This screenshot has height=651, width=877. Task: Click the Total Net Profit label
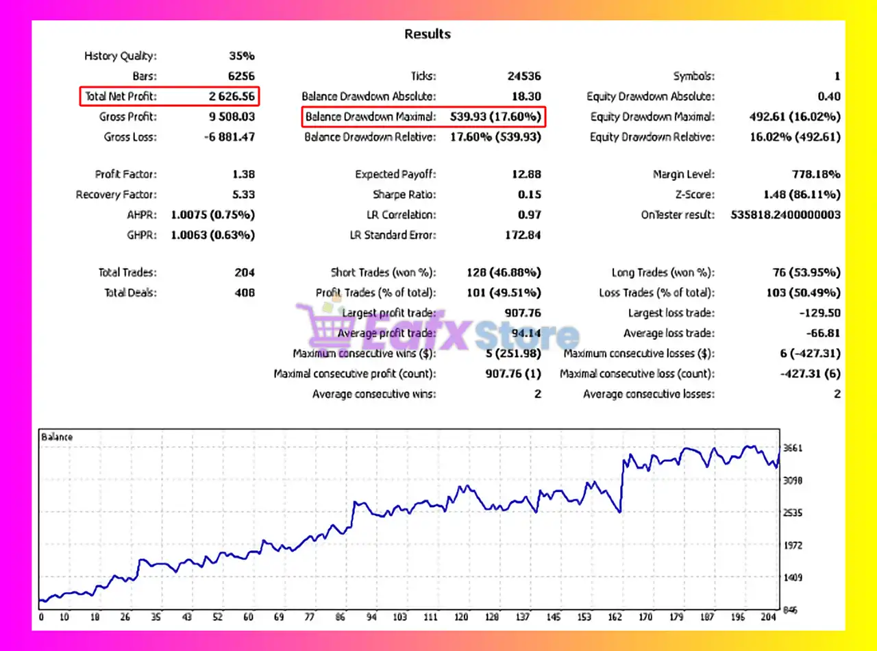pyautogui.click(x=121, y=97)
